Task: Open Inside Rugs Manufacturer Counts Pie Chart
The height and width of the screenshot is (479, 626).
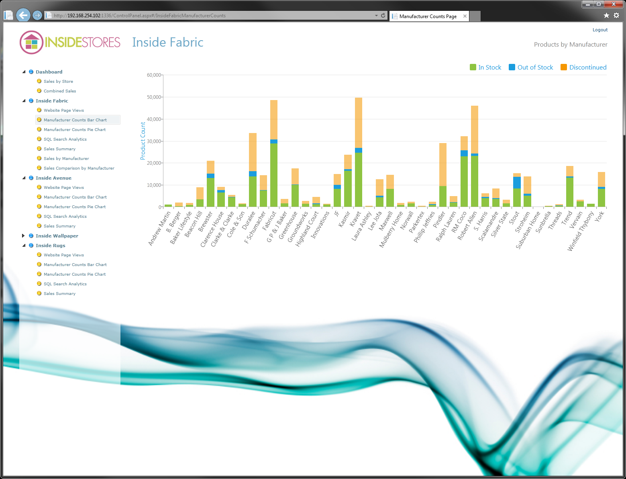Action: point(75,274)
